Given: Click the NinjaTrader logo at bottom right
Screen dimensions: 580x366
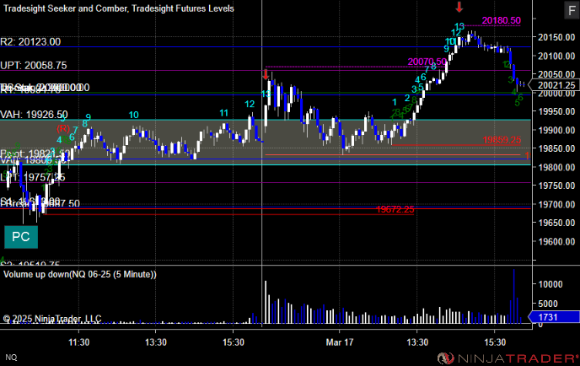Looking at the screenshot, I should [508, 358].
